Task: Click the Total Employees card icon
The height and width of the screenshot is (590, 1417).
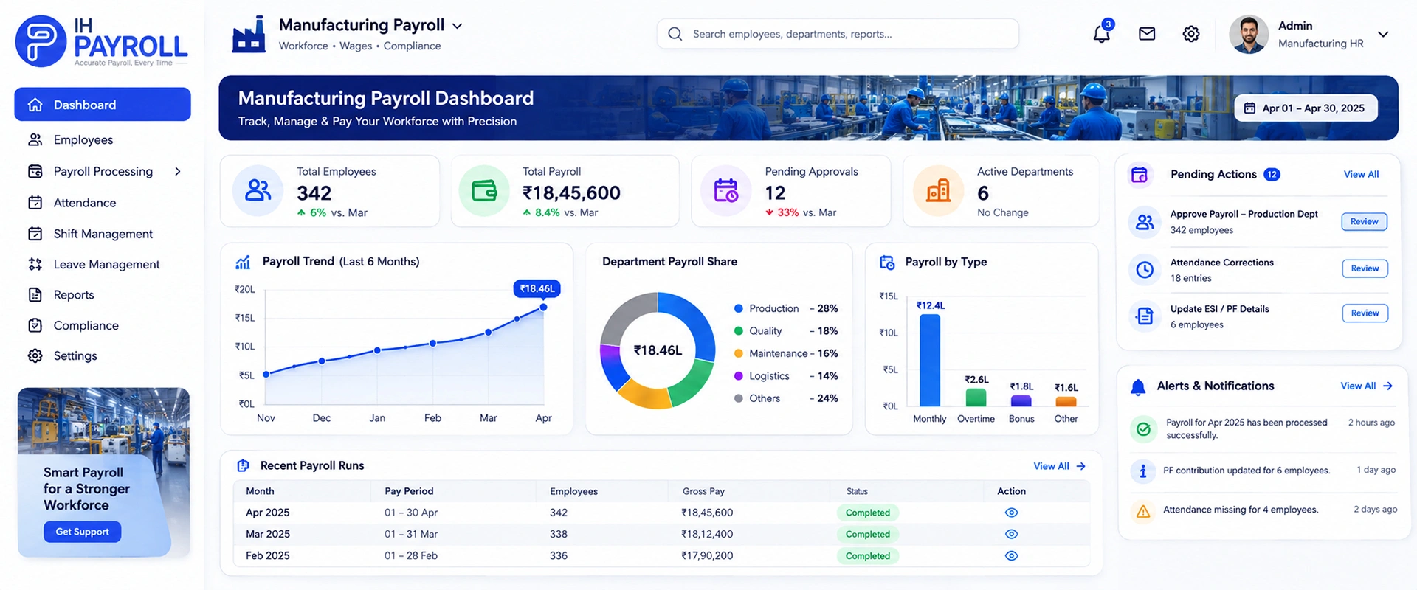Action: [258, 191]
